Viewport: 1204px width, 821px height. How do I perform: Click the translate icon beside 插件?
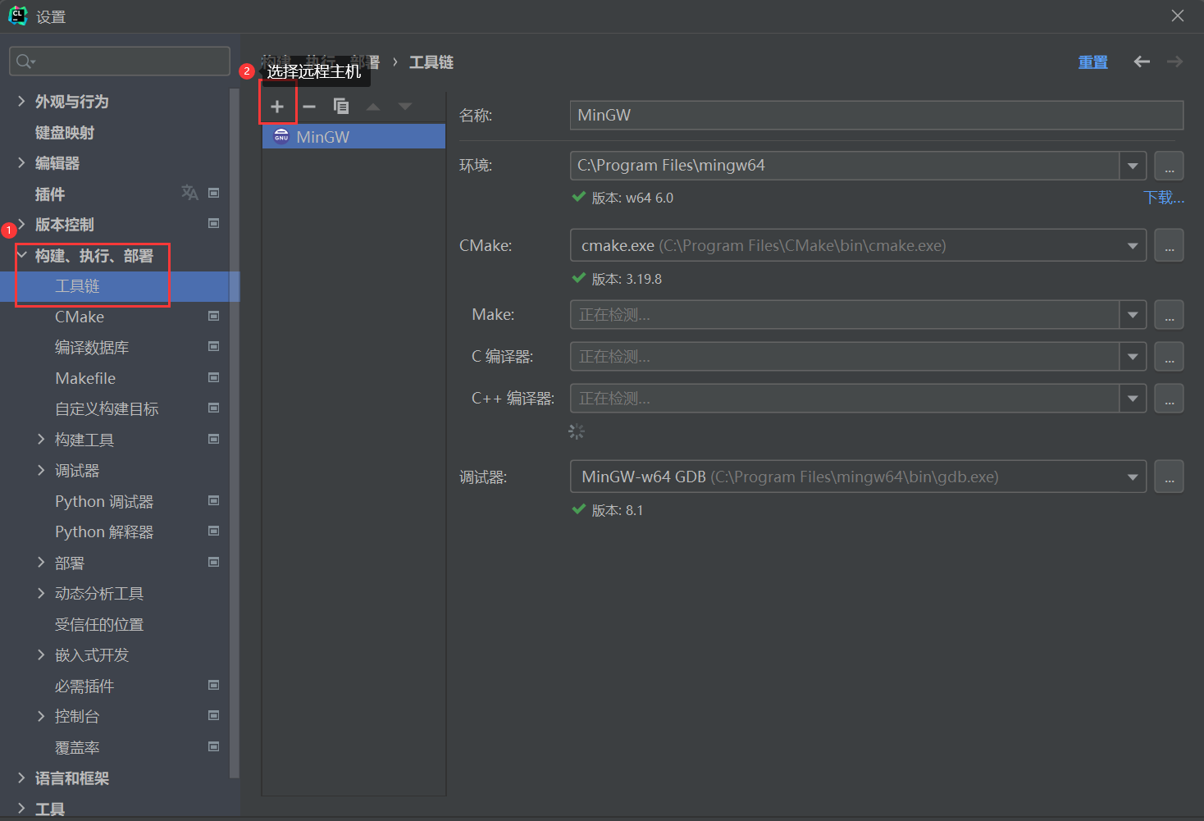coord(189,193)
